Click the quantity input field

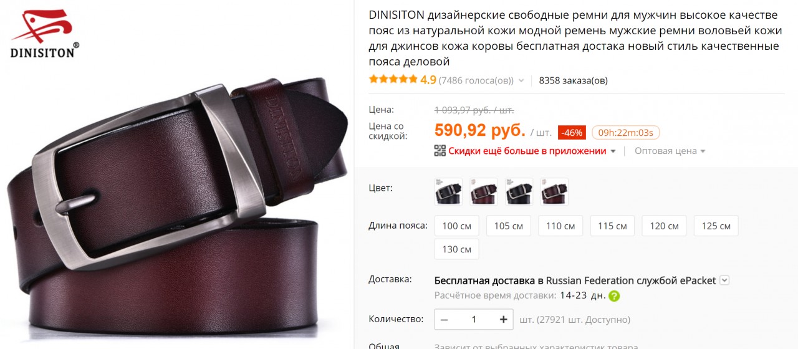tap(474, 320)
